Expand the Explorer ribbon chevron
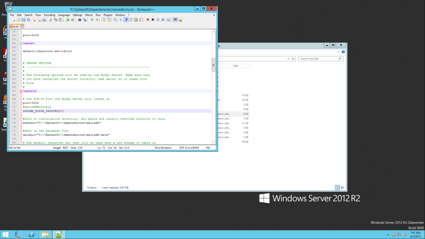425x239 pixels. click(x=338, y=52)
